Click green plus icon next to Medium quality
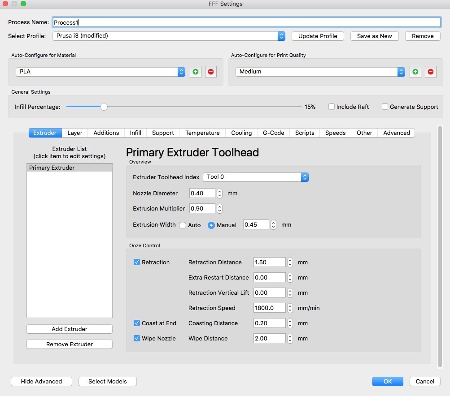This screenshot has height=396, width=450. pyautogui.click(x=415, y=72)
